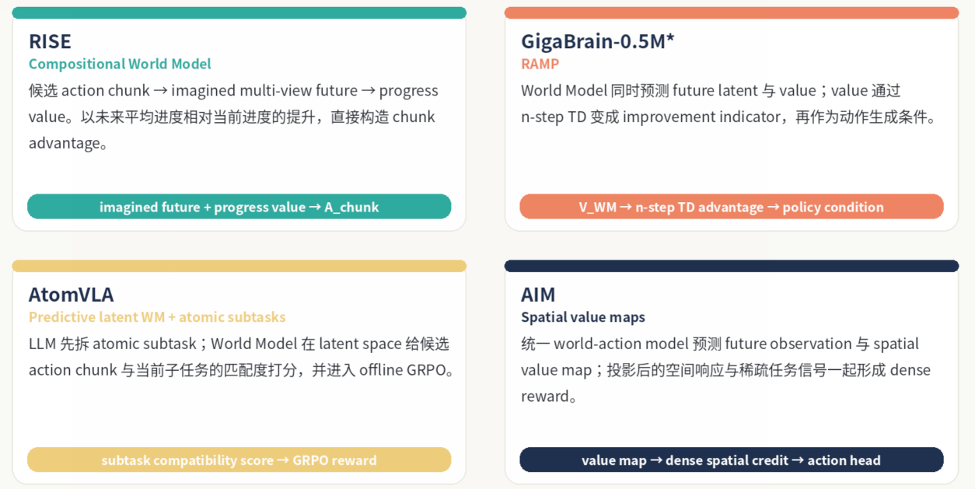Viewport: 975px width, 489px height.
Task: Click 'subtask compatibility score → GRPO reward' pill
Action: [x=239, y=460]
